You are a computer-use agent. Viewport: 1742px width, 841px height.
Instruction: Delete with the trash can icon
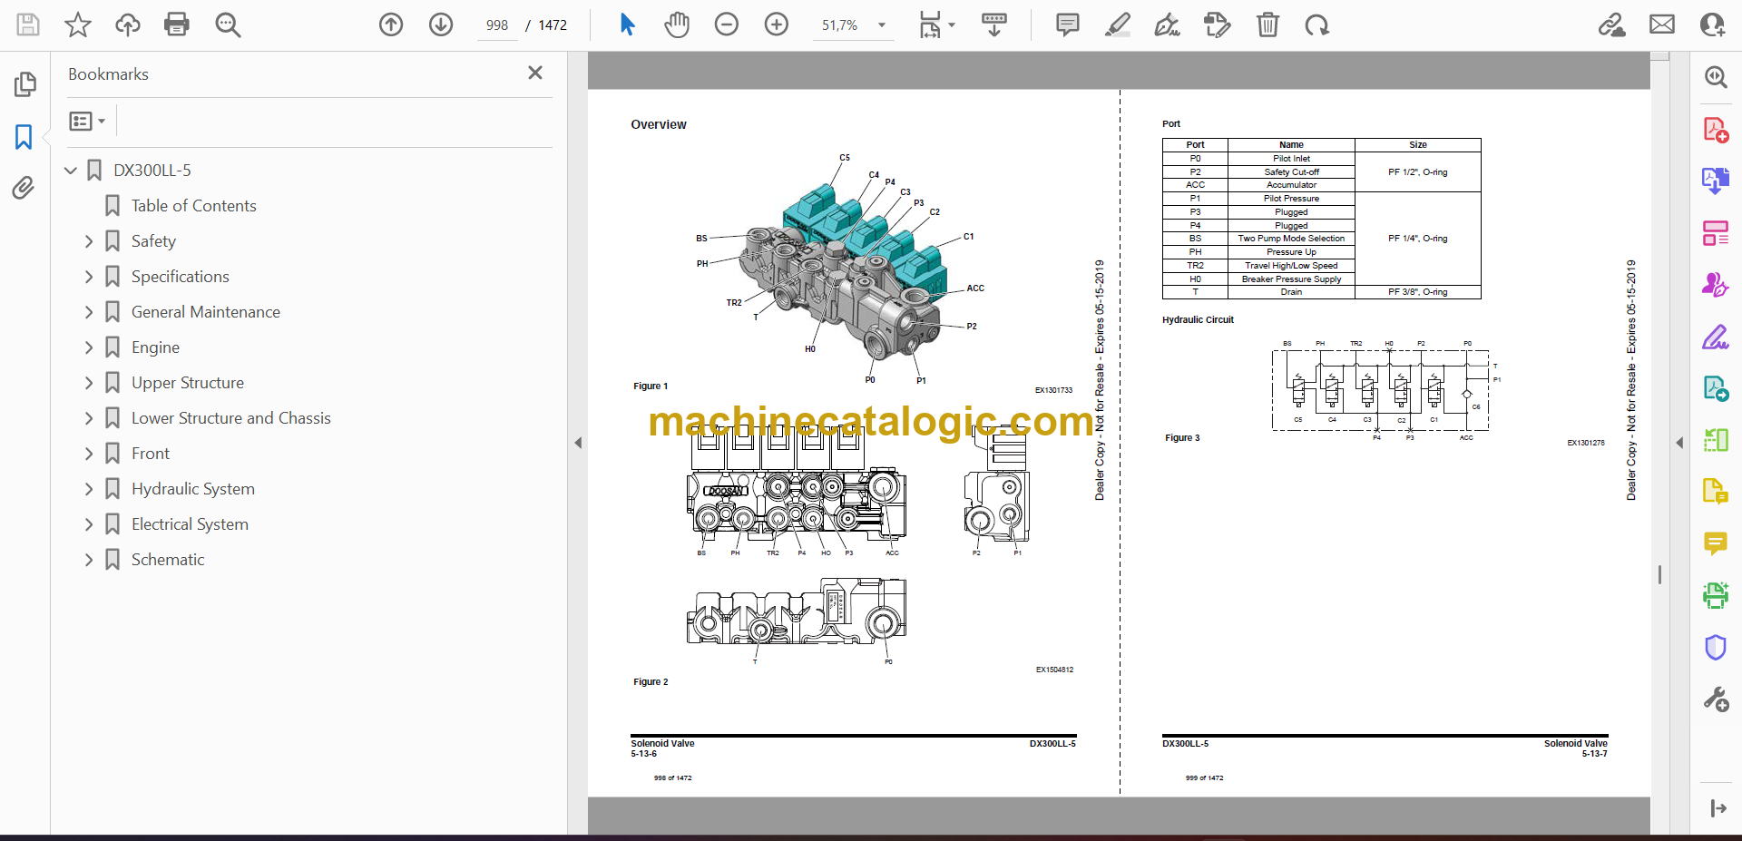[1267, 24]
